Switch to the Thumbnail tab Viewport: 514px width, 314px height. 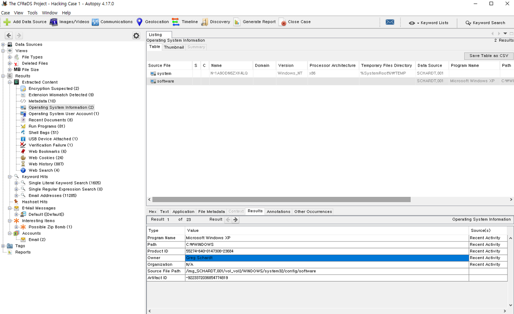[x=174, y=47]
